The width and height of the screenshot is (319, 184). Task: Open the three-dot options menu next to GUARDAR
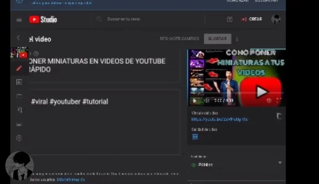[x=237, y=39]
